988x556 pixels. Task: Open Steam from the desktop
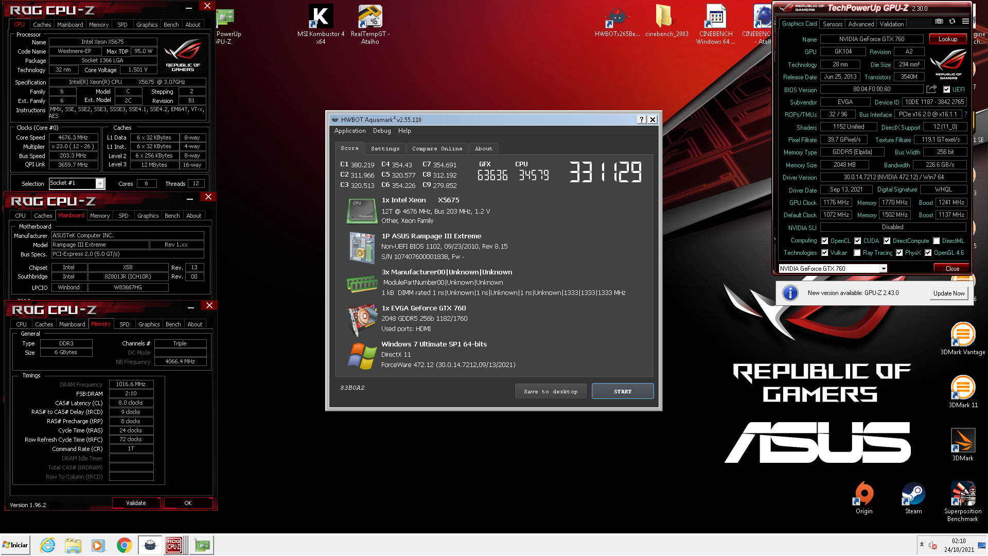point(913,498)
